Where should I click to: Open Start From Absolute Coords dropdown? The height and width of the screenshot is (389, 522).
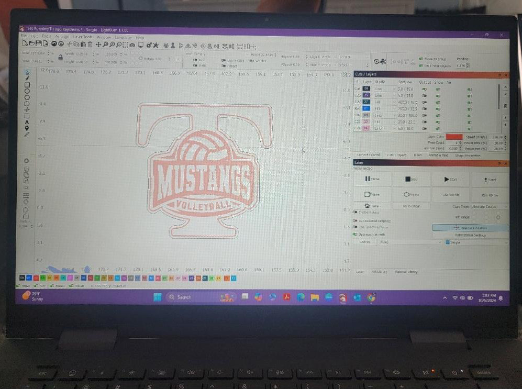(490, 207)
